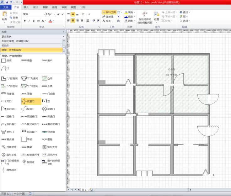
Task: Select the 弯曲墙 (Curved wall) shape
Action: click(8, 93)
